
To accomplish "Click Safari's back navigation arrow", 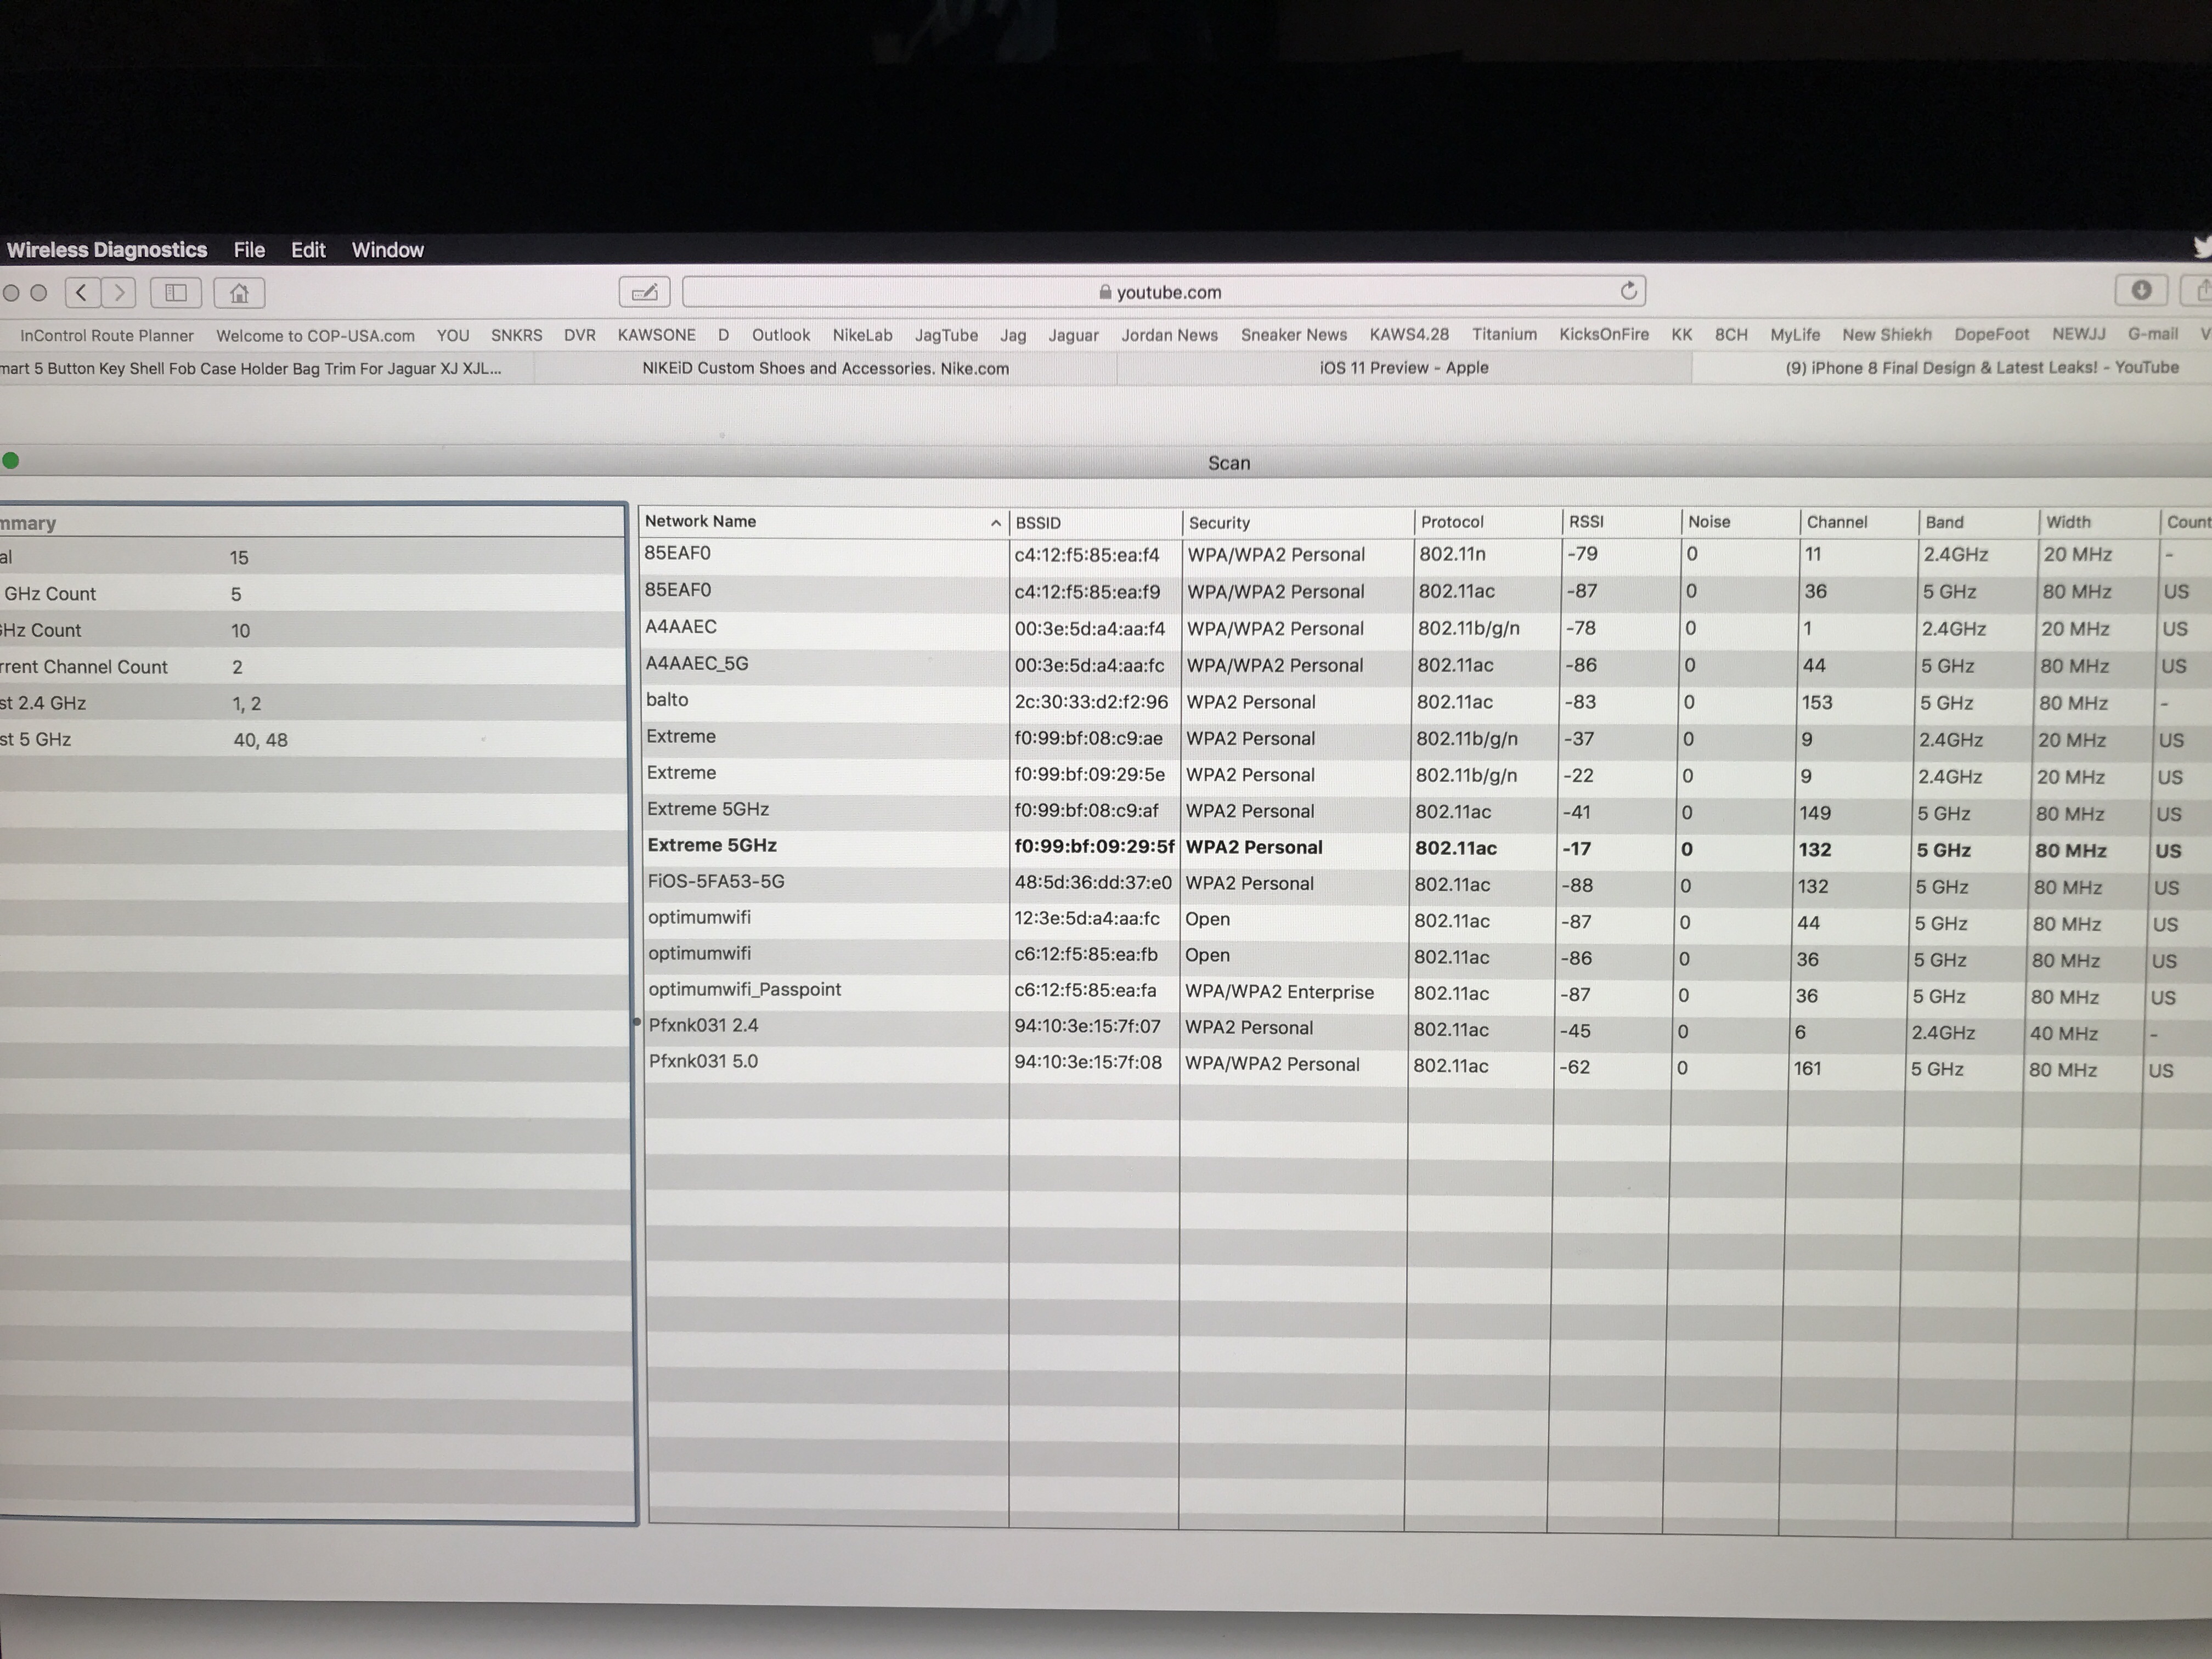I will click(82, 292).
